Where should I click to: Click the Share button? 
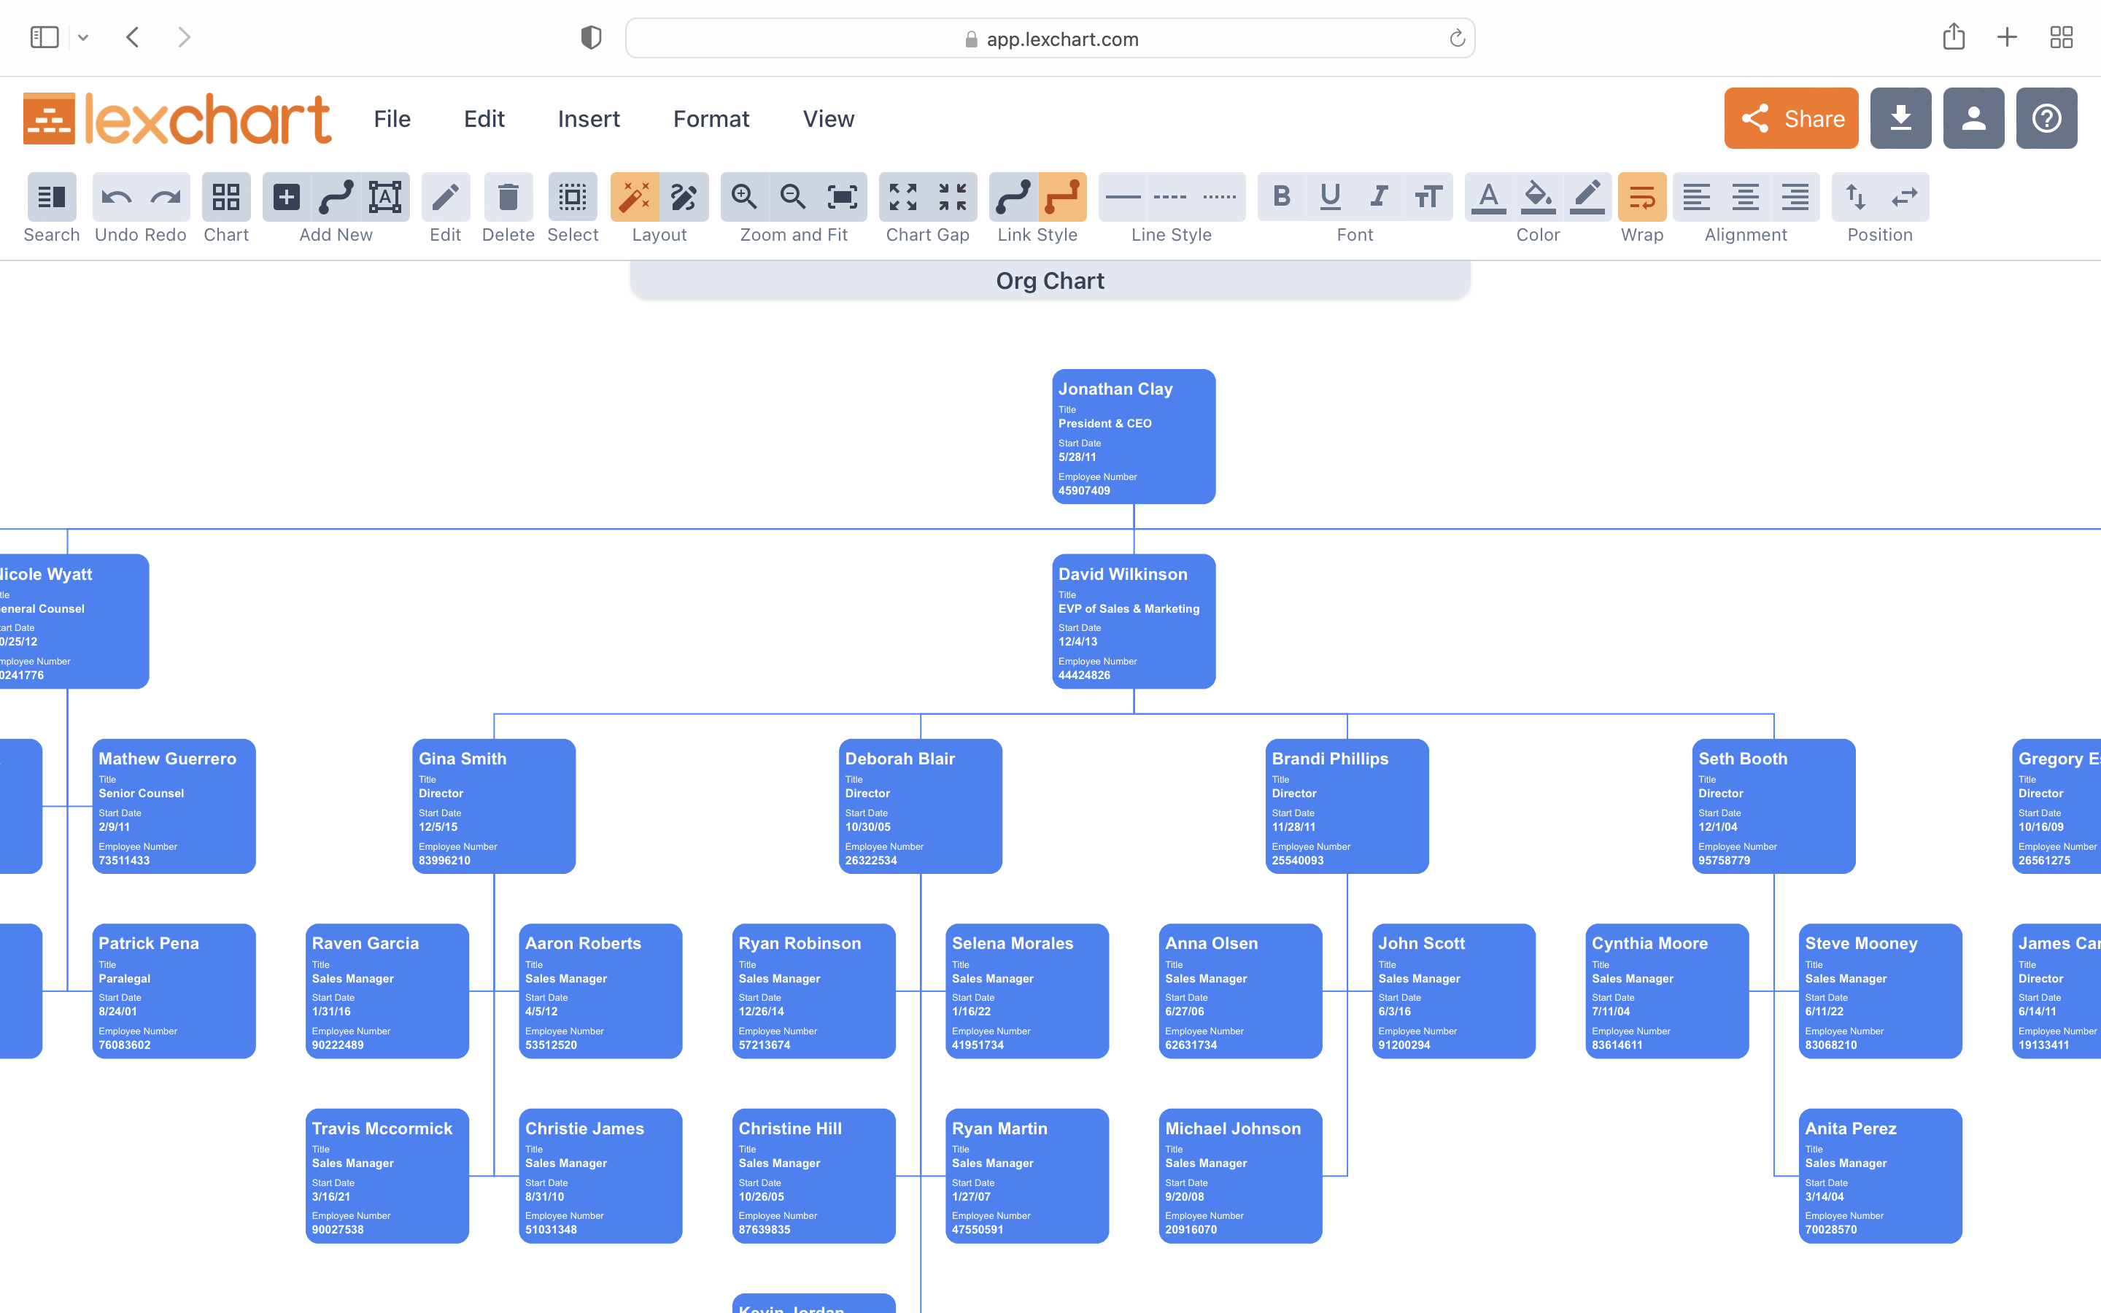click(x=1791, y=120)
